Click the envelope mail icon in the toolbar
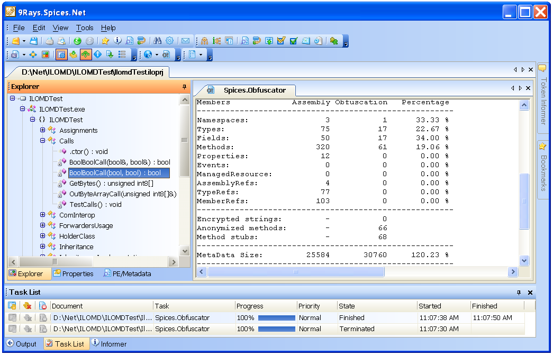553x355 pixels. pyautogui.click(x=186, y=41)
